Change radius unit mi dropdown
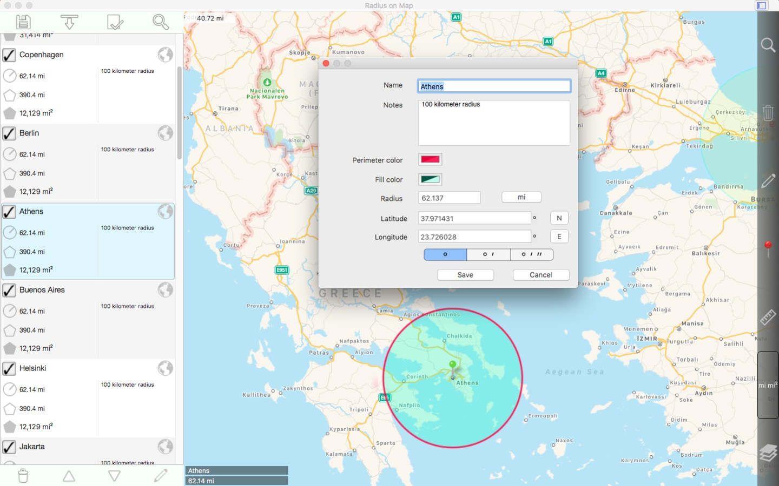Viewport: 779px width, 486px height. (x=521, y=197)
